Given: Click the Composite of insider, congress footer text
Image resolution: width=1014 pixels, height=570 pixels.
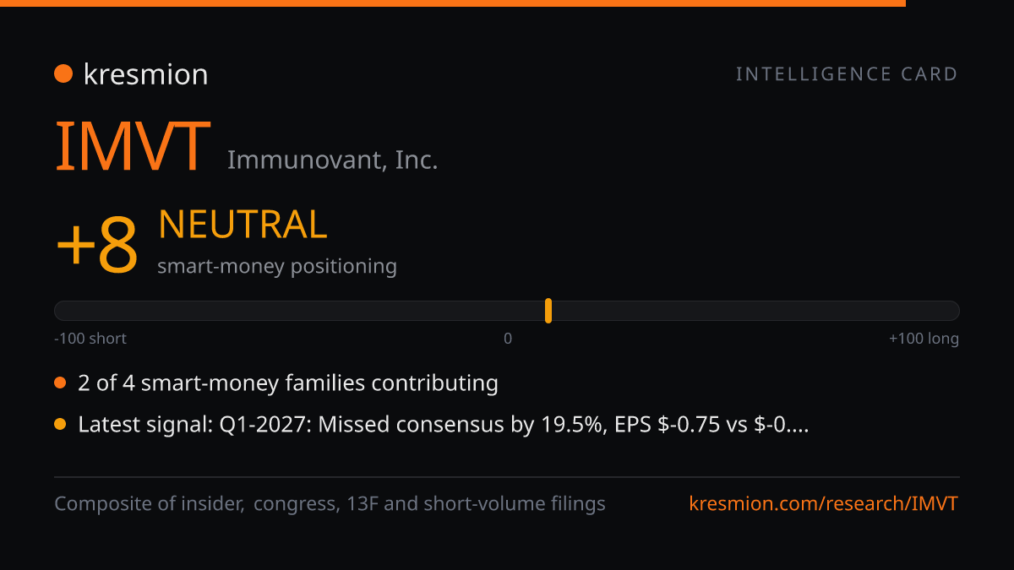Looking at the screenshot, I should pyautogui.click(x=330, y=504).
